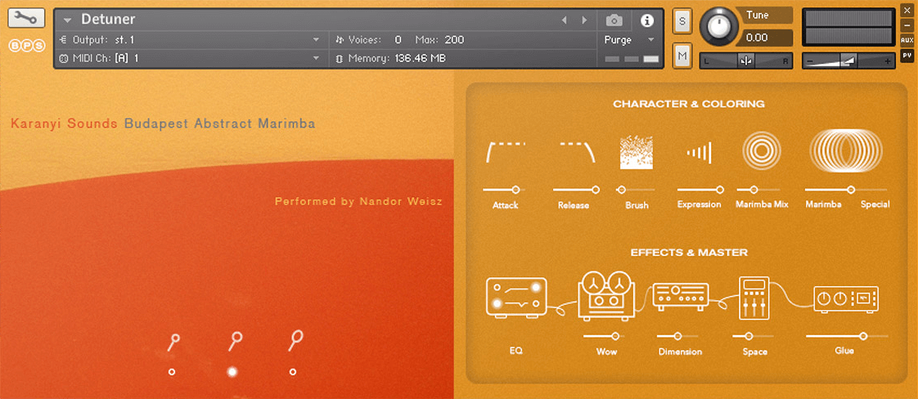Toggle the PV button
Image resolution: width=918 pixels, height=399 pixels.
click(907, 55)
